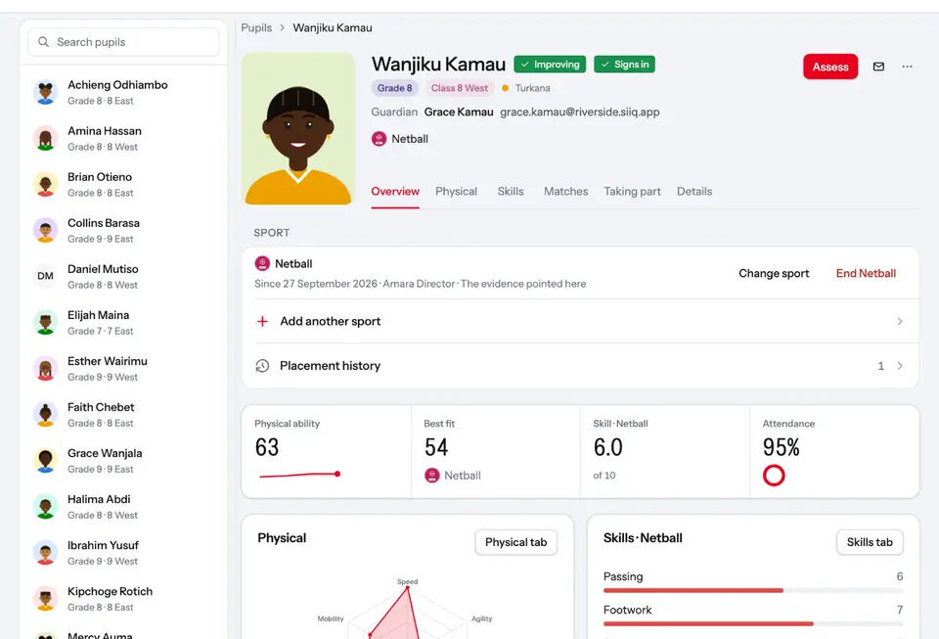Click the Passing skill progress bar
The width and height of the screenshot is (939, 639).
point(753,590)
